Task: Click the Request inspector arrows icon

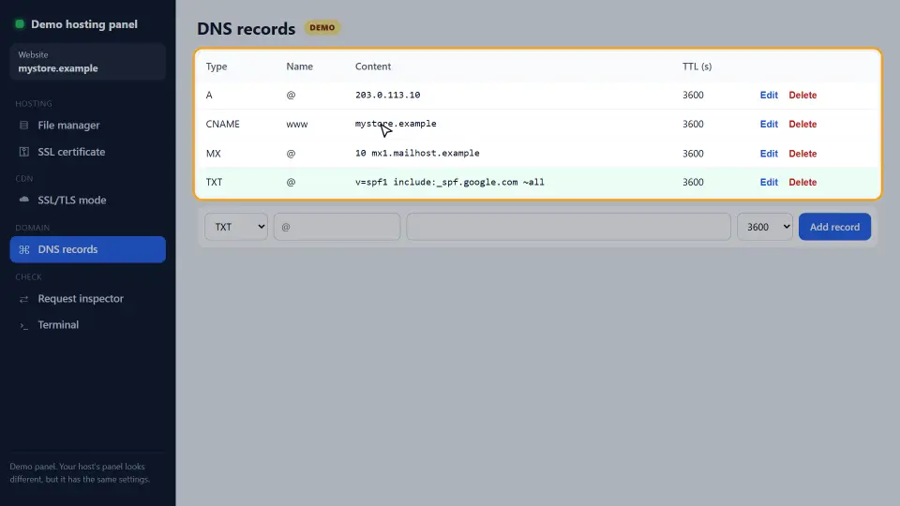Action: [24, 299]
